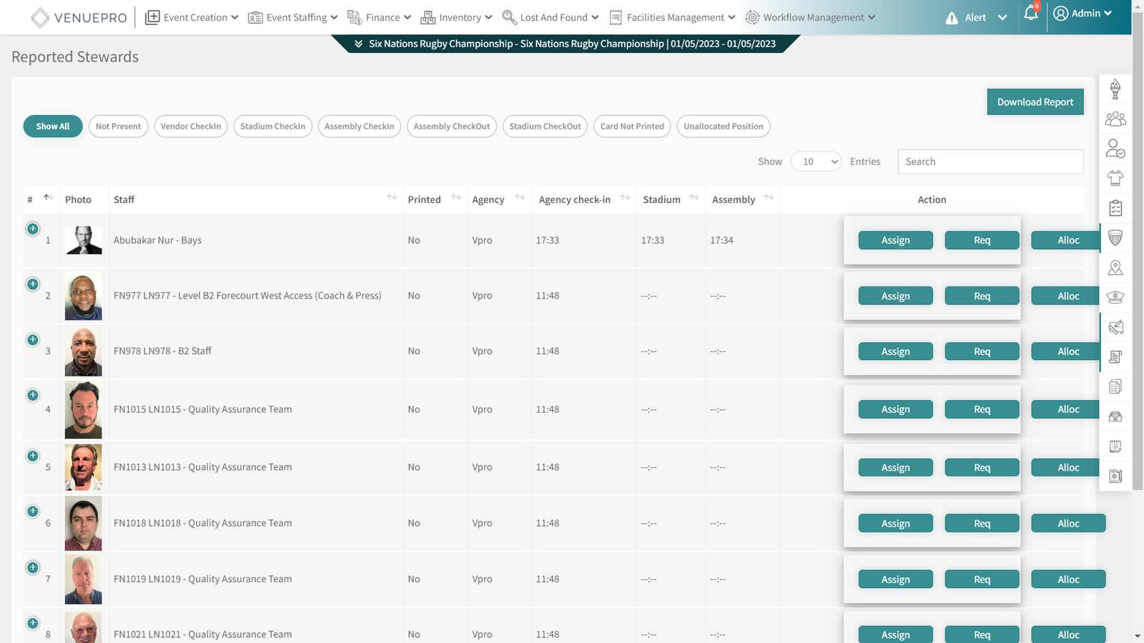1144x643 pixels.
Task: Click the notification bell icon
Action: pos(1030,14)
